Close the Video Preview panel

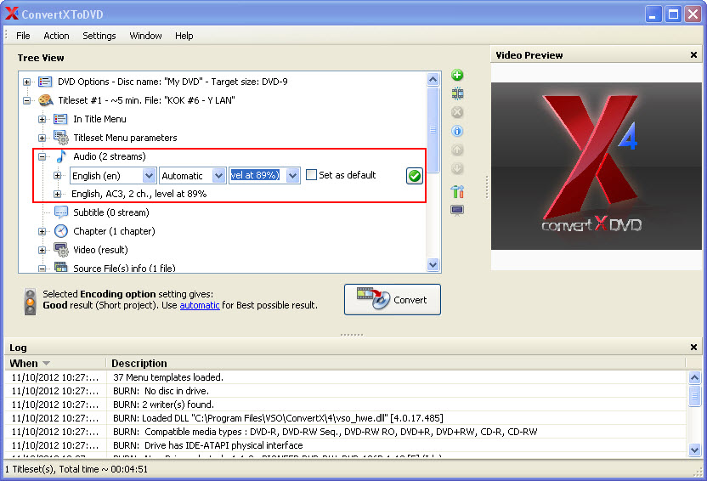point(693,54)
